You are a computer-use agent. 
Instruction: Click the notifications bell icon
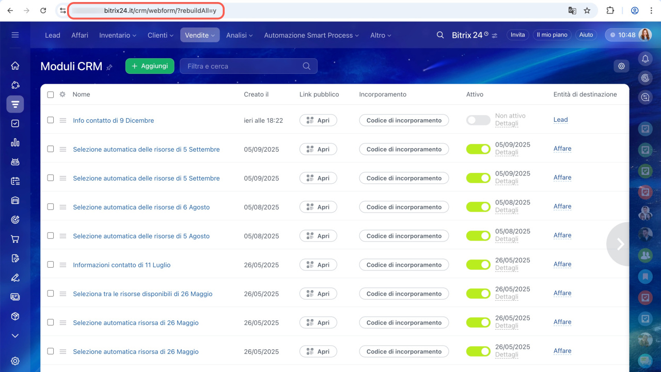[x=645, y=59]
